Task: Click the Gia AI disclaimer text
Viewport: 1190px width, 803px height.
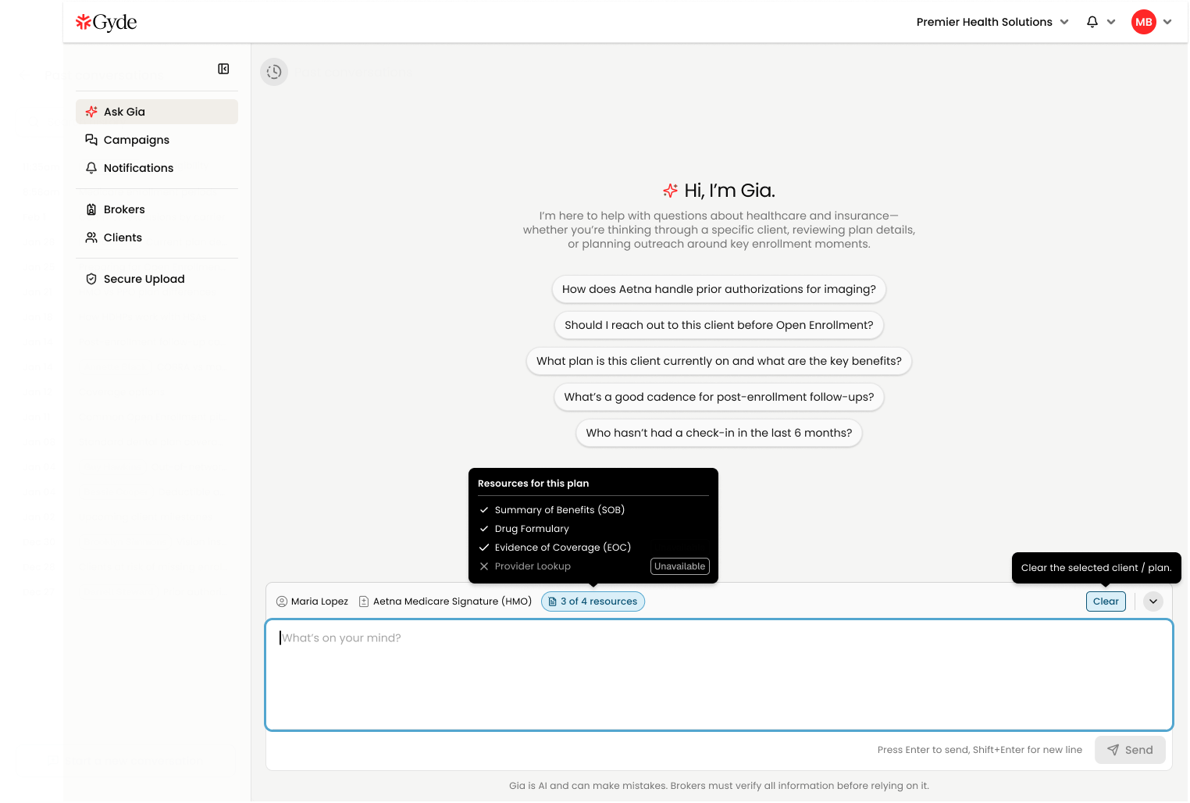Action: [x=719, y=786]
